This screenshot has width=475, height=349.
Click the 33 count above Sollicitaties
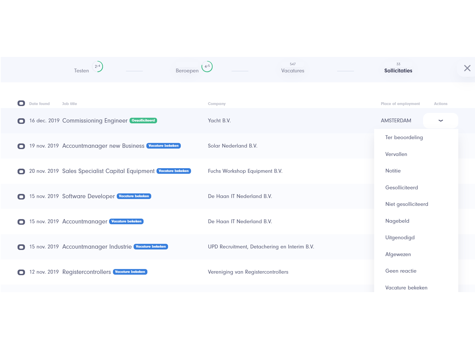(398, 64)
